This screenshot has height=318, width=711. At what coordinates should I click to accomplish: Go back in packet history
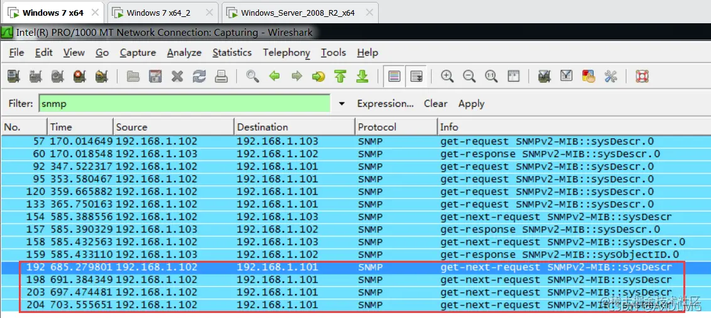point(274,76)
